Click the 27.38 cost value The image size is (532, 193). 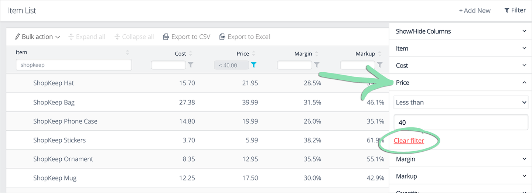point(187,102)
